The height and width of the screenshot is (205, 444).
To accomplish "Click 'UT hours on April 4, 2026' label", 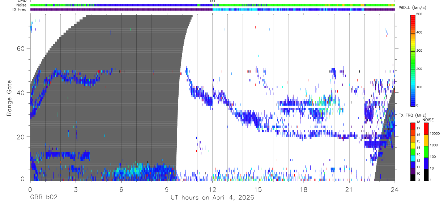I will (213, 198).
